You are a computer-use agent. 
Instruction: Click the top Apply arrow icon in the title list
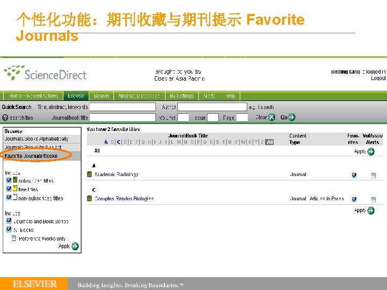tap(371, 151)
